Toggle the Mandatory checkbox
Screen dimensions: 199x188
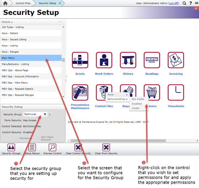tap(17, 138)
